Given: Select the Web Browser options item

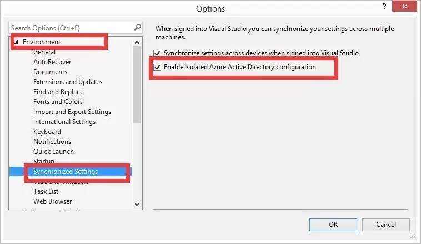Looking at the screenshot, I should [53, 201].
